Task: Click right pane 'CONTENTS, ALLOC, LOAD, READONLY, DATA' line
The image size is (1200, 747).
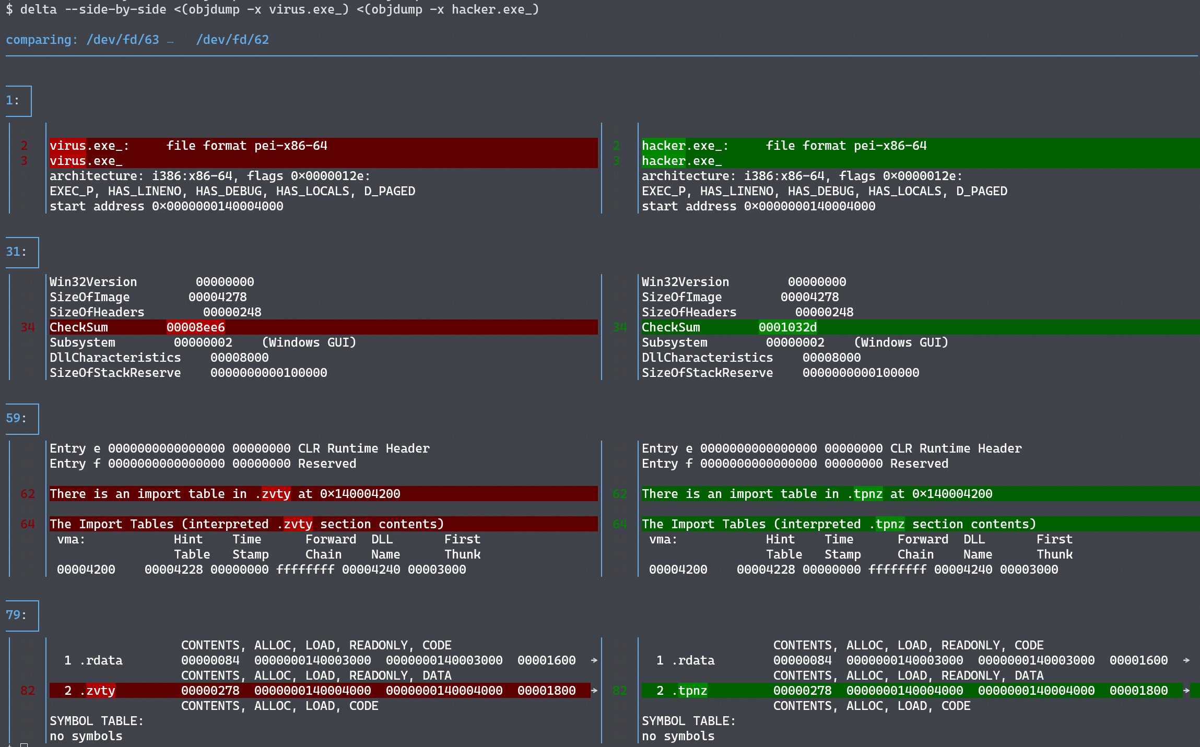Action: point(908,675)
